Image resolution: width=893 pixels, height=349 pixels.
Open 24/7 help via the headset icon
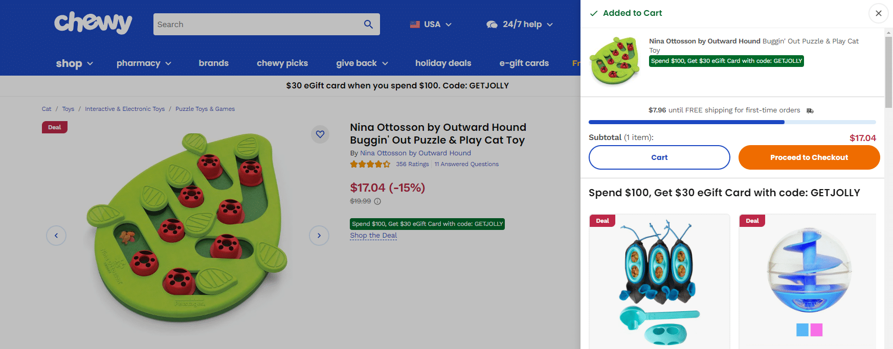pos(492,24)
